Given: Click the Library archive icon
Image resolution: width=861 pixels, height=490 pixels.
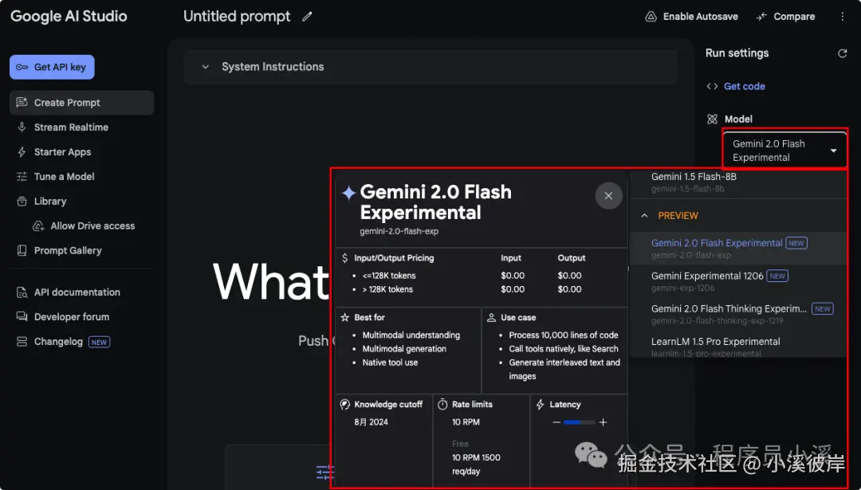Looking at the screenshot, I should (x=22, y=202).
